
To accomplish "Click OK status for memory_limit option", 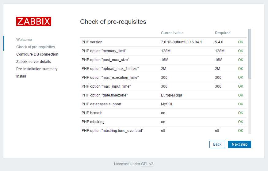I will coord(240,51).
